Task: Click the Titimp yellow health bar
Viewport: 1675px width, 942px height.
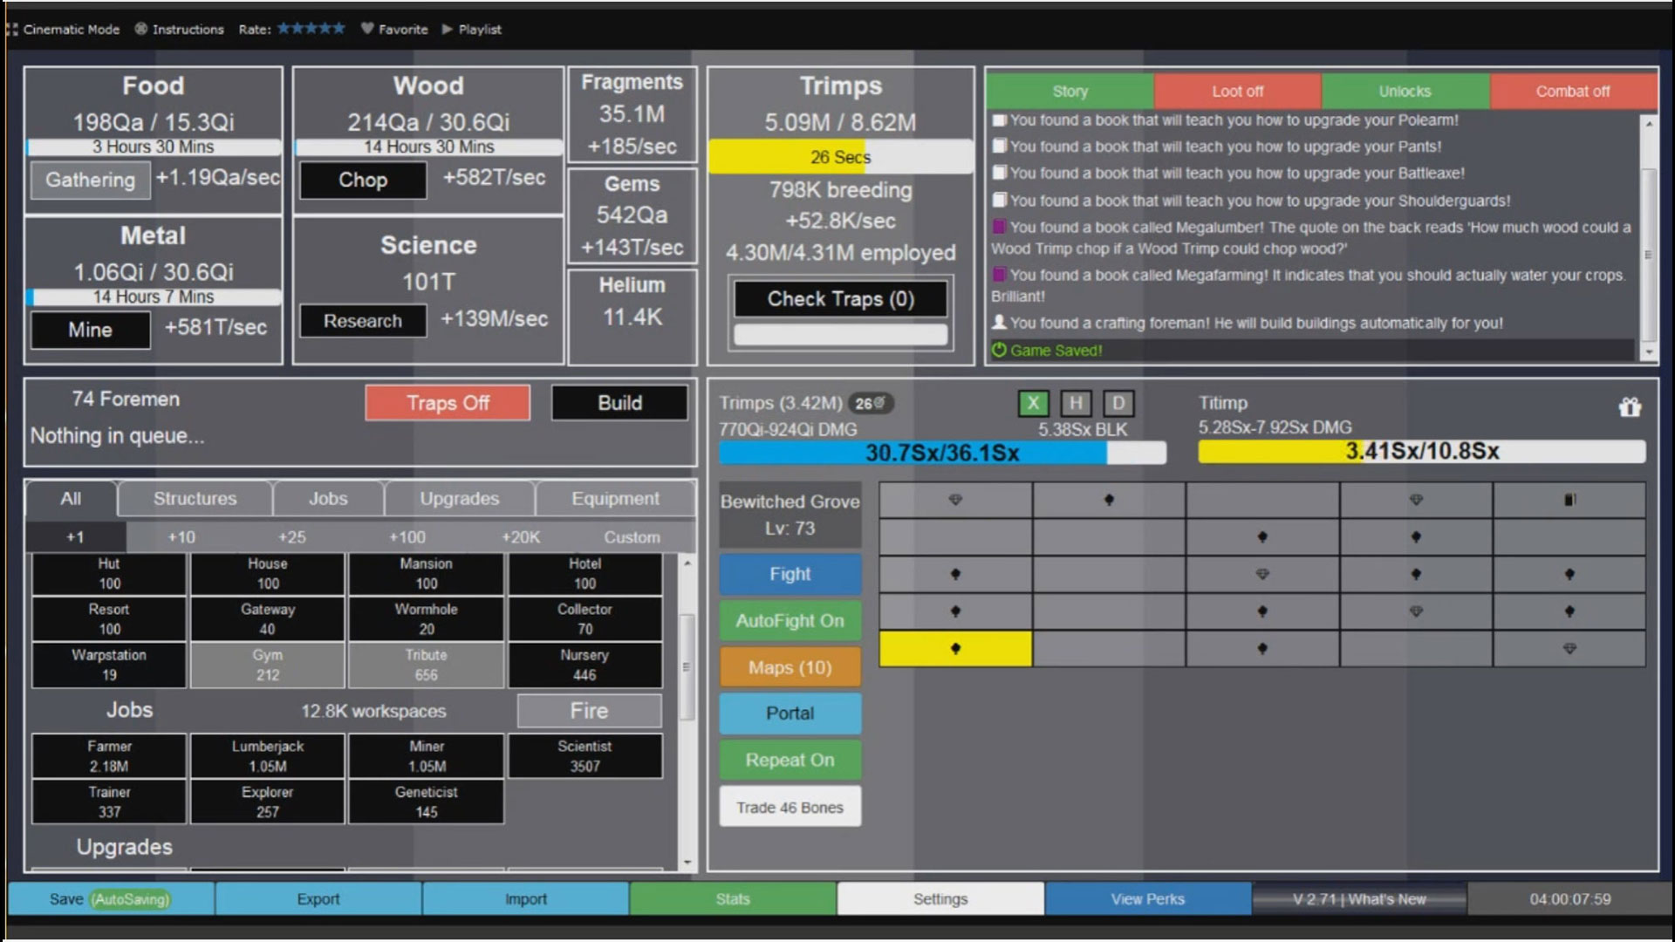Action: (1422, 451)
